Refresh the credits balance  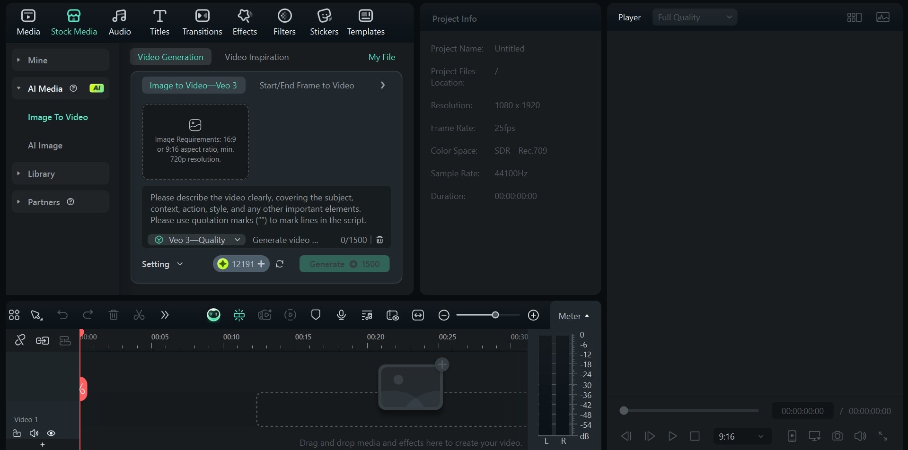click(280, 264)
